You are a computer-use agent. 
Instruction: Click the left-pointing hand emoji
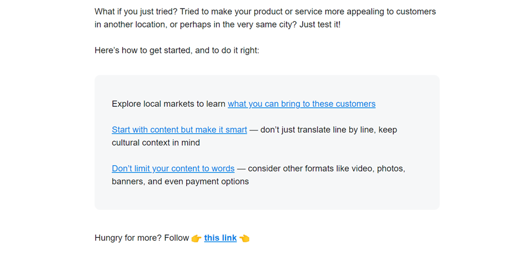click(244, 238)
